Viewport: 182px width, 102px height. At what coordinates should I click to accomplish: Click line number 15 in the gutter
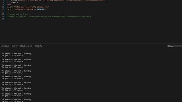pos(3,19)
